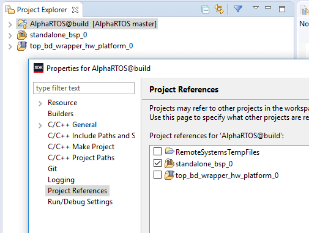The height and width of the screenshot is (233, 309).
Task: Click top_bd_wrapper_hw_platform_0 icon in references list
Action: point(169,175)
